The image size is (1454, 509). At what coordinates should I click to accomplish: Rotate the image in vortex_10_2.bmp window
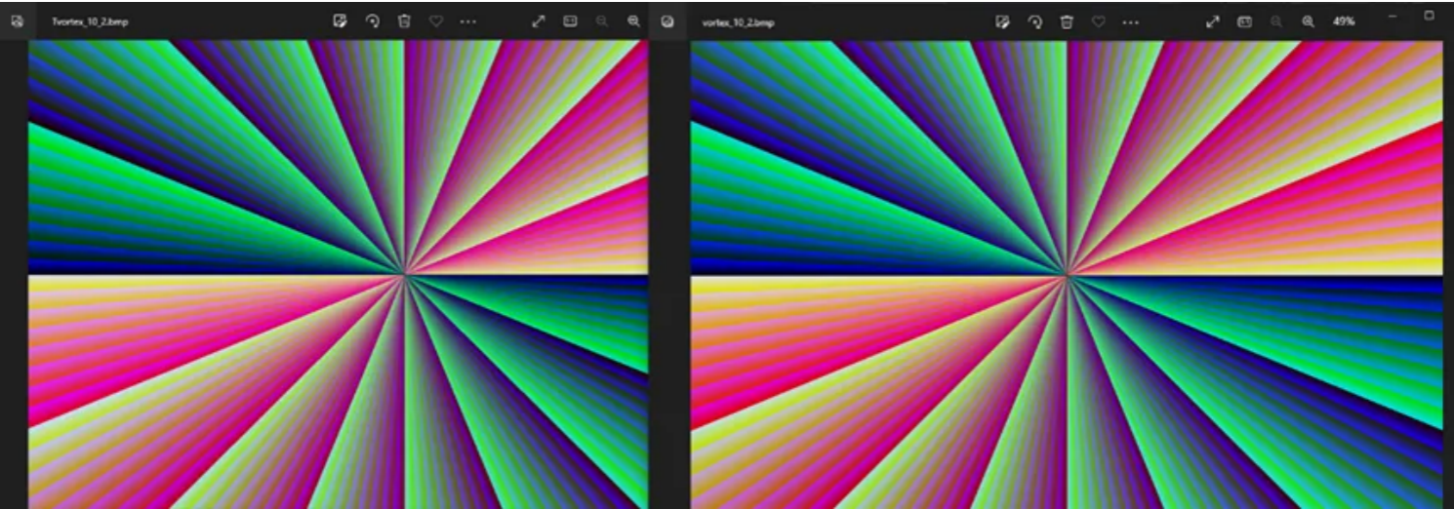[x=1034, y=21]
